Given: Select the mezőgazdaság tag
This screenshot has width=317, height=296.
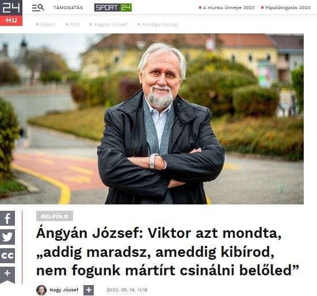Looking at the screenshot, I should pyautogui.click(x=157, y=24).
